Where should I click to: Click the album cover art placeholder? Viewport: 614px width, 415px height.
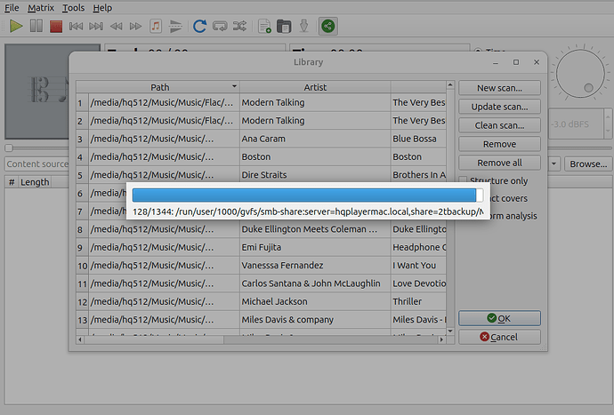point(37,92)
